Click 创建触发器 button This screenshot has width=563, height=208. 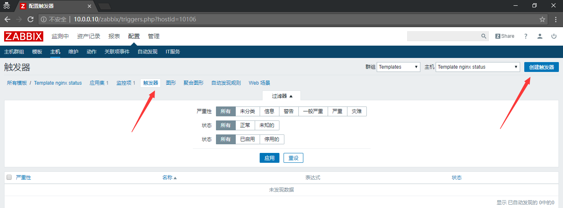click(x=542, y=67)
